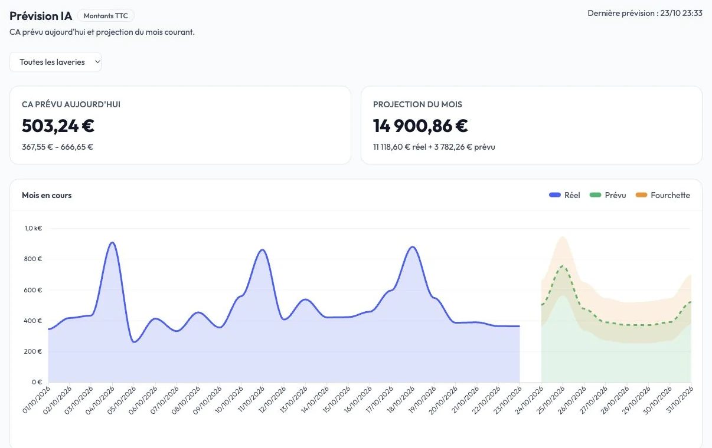Click the "PROJECTION DU MOIS" card title
712x448 pixels.
point(417,104)
